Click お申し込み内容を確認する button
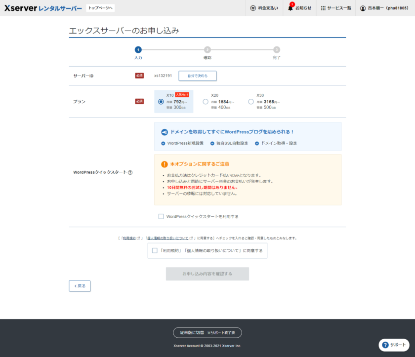The height and width of the screenshot is (357, 415). tap(207, 274)
